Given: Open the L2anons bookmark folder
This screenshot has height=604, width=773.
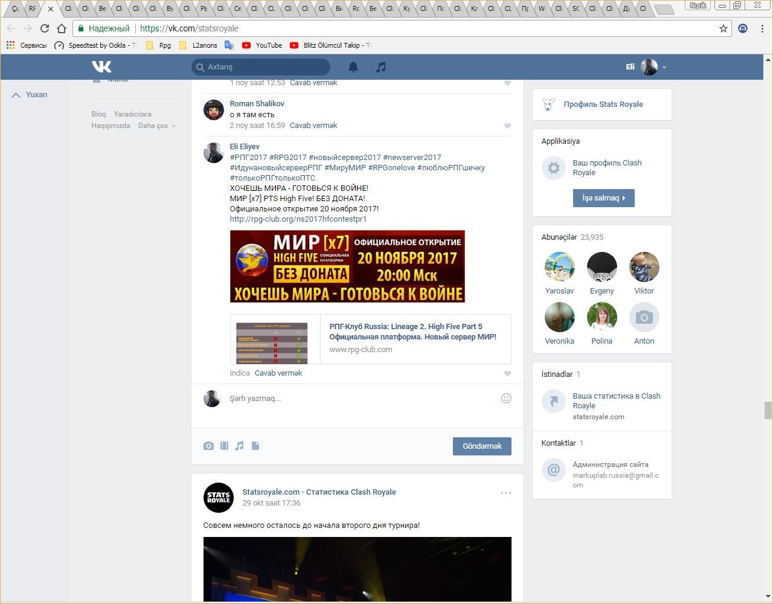Looking at the screenshot, I should pos(198,45).
